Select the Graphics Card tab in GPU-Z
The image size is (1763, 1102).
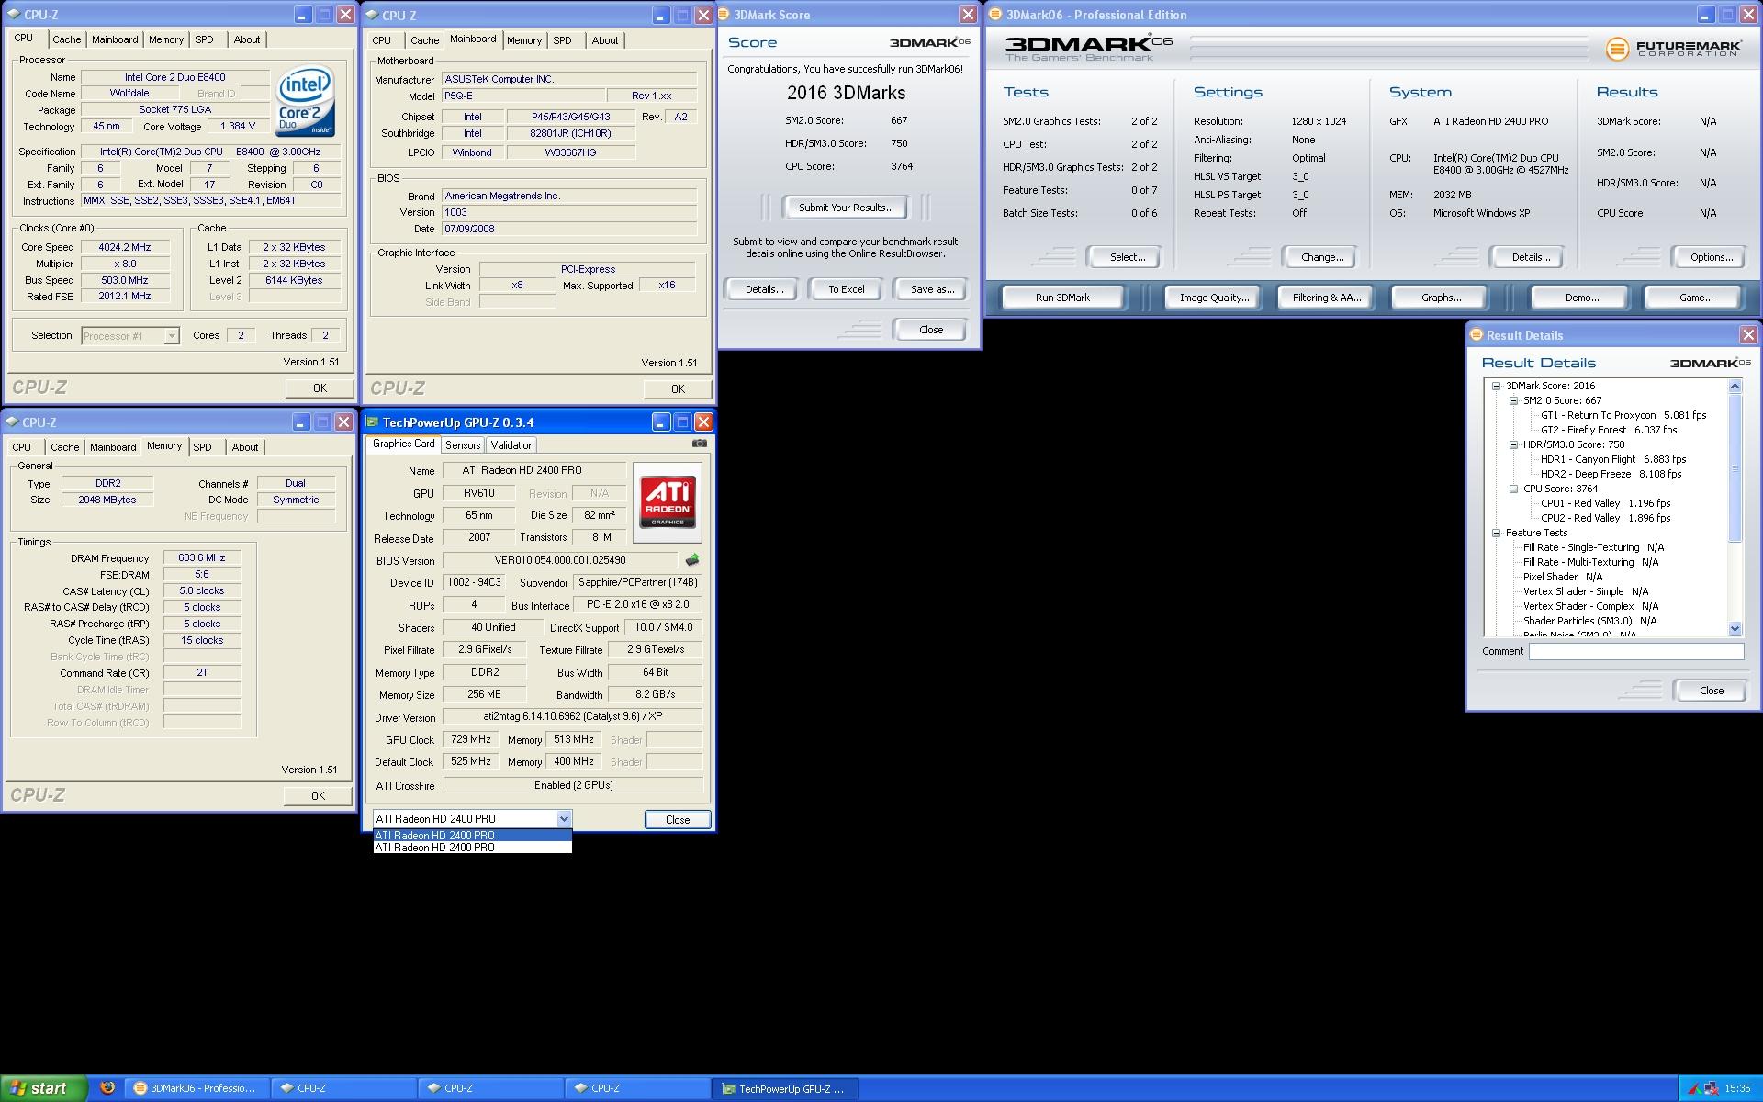403,444
